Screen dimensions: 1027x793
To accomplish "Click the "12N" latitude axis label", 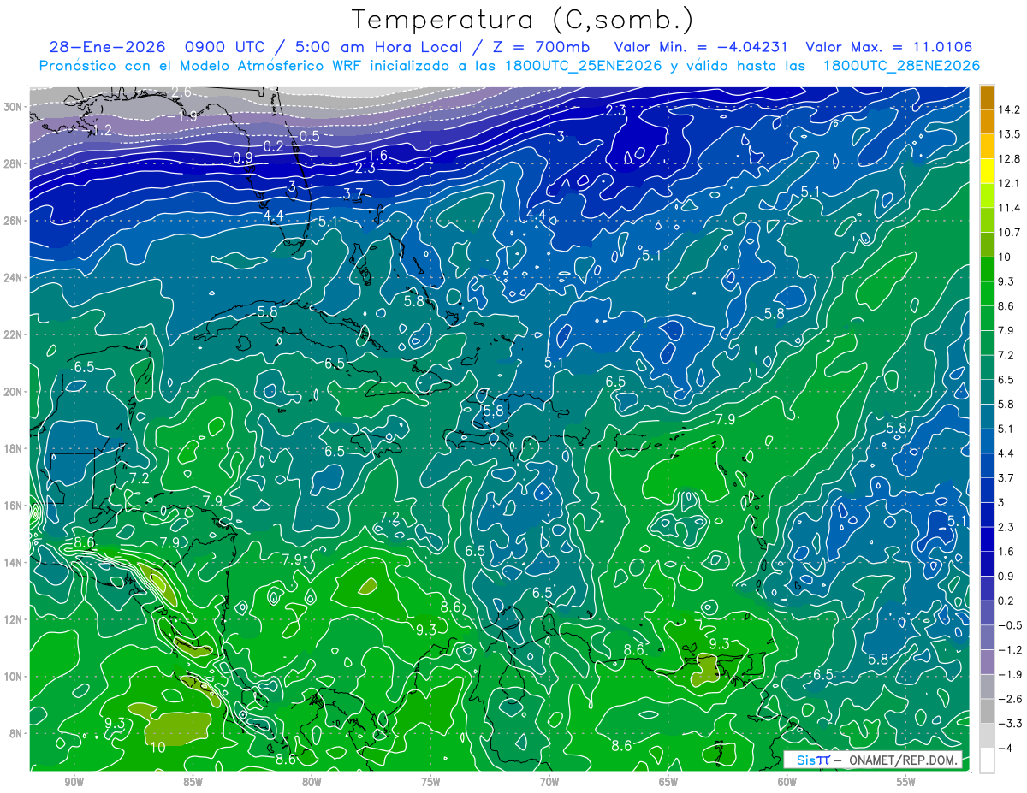I will [14, 619].
